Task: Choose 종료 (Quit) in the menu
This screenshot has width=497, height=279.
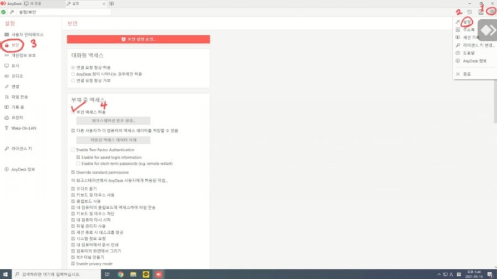Action: click(x=467, y=74)
